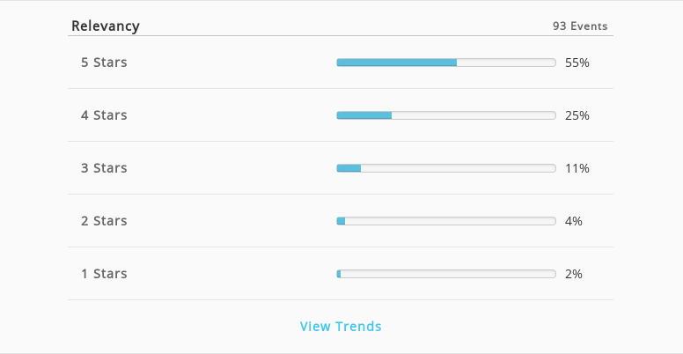Click the 25% percentage value
This screenshot has width=683, height=354.
tap(577, 115)
